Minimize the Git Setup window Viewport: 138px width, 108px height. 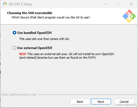coord(106,4)
